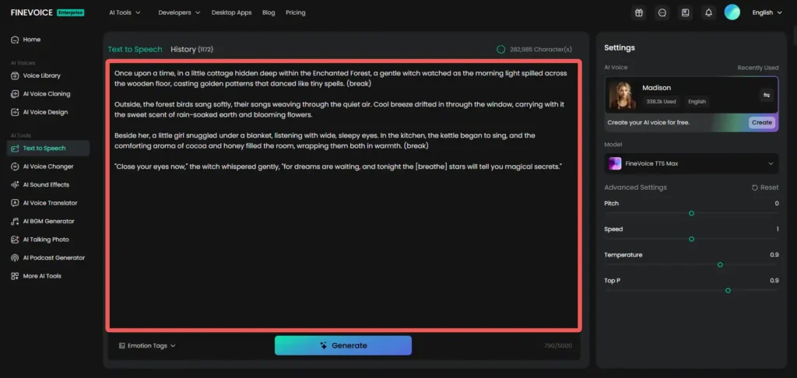This screenshot has height=378, width=797.
Task: Click the Voice Library icon
Action: [x=15, y=75]
